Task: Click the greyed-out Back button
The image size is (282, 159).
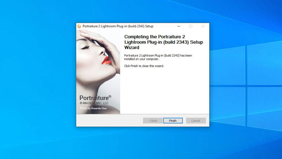Action: pos(153,121)
